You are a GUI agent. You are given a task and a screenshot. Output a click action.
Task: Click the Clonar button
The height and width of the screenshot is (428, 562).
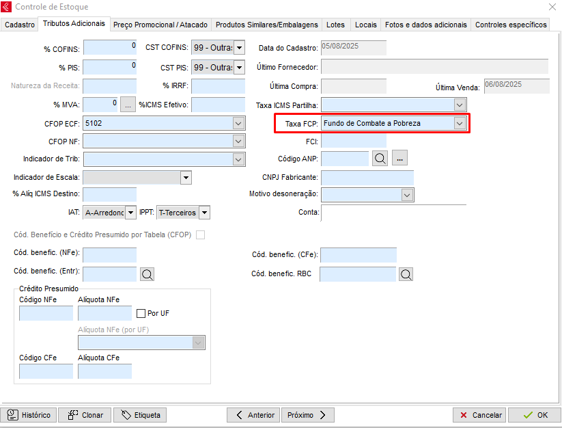tap(85, 415)
